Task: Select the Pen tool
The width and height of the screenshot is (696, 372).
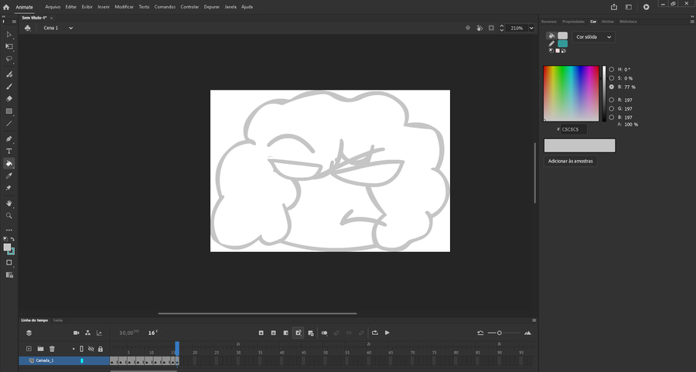Action: pos(9,139)
